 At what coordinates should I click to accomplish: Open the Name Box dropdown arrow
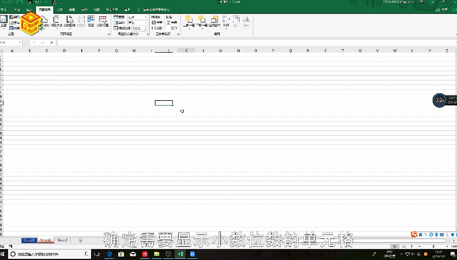point(20,43)
